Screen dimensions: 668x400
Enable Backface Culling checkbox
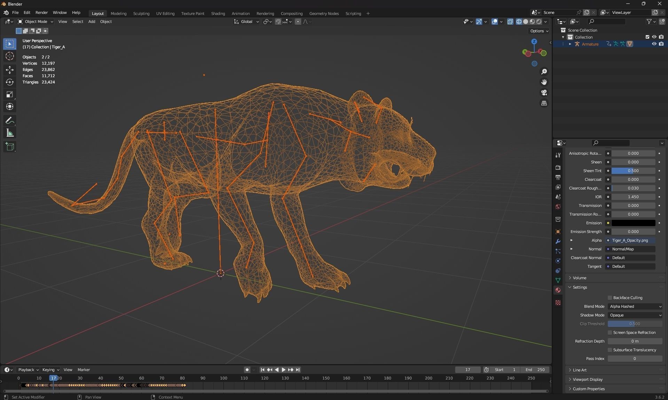tap(610, 298)
